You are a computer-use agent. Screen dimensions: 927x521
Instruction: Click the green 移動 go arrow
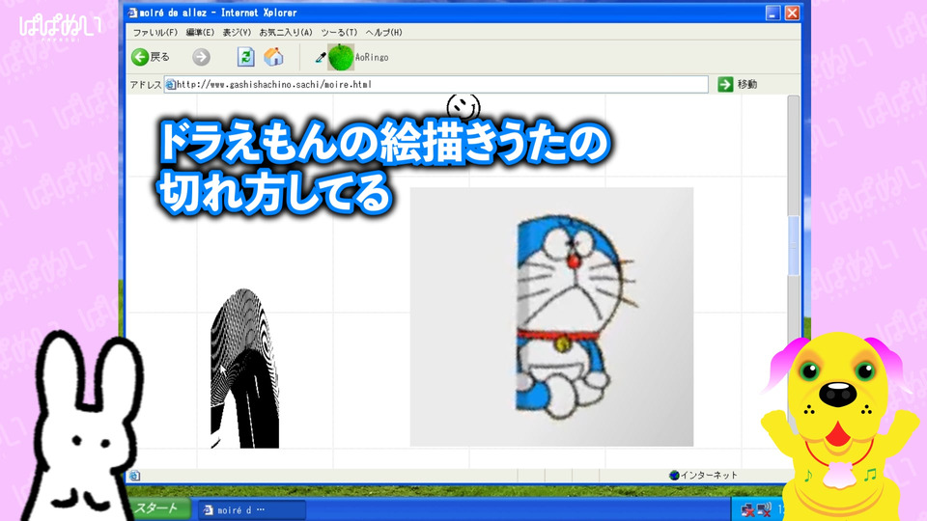click(725, 85)
